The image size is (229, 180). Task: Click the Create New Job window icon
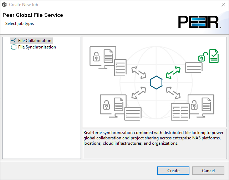coord(4,5)
